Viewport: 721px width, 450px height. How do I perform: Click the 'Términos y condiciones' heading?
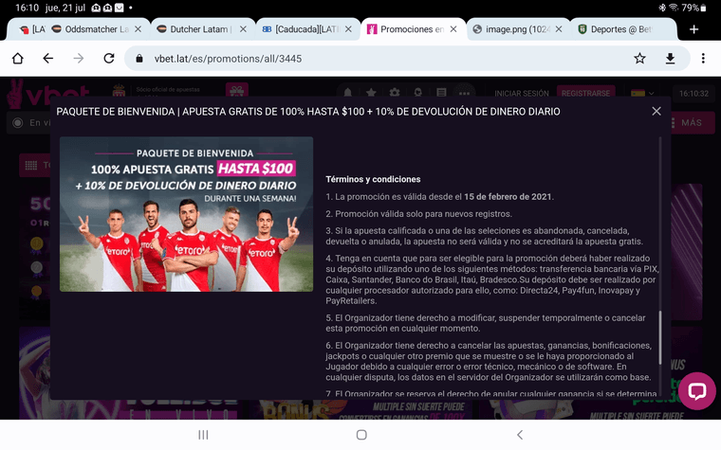[373, 179]
